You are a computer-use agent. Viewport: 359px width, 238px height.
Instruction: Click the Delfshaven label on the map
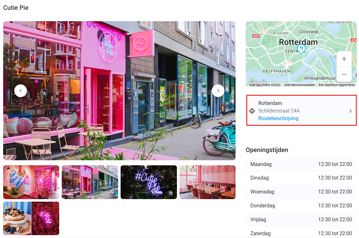pos(276,71)
